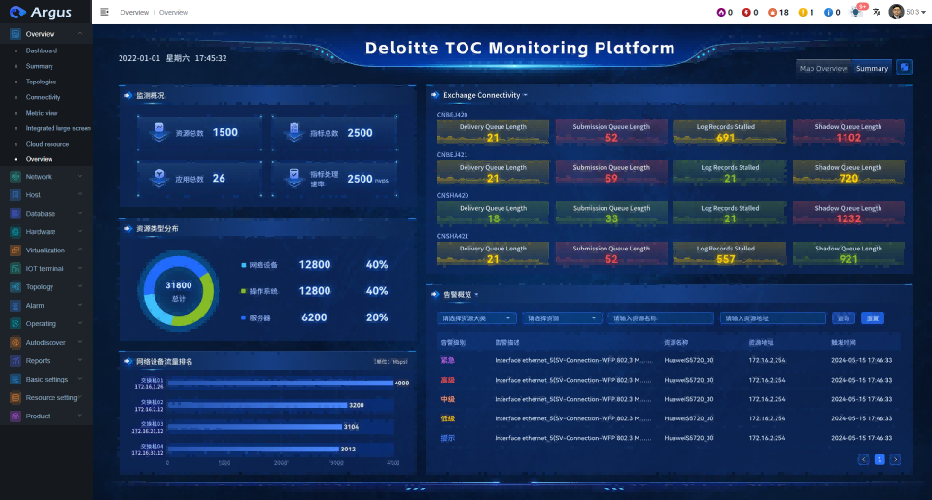The height and width of the screenshot is (500, 932).
Task: Click the Operating sidebar icon
Action: (16, 323)
